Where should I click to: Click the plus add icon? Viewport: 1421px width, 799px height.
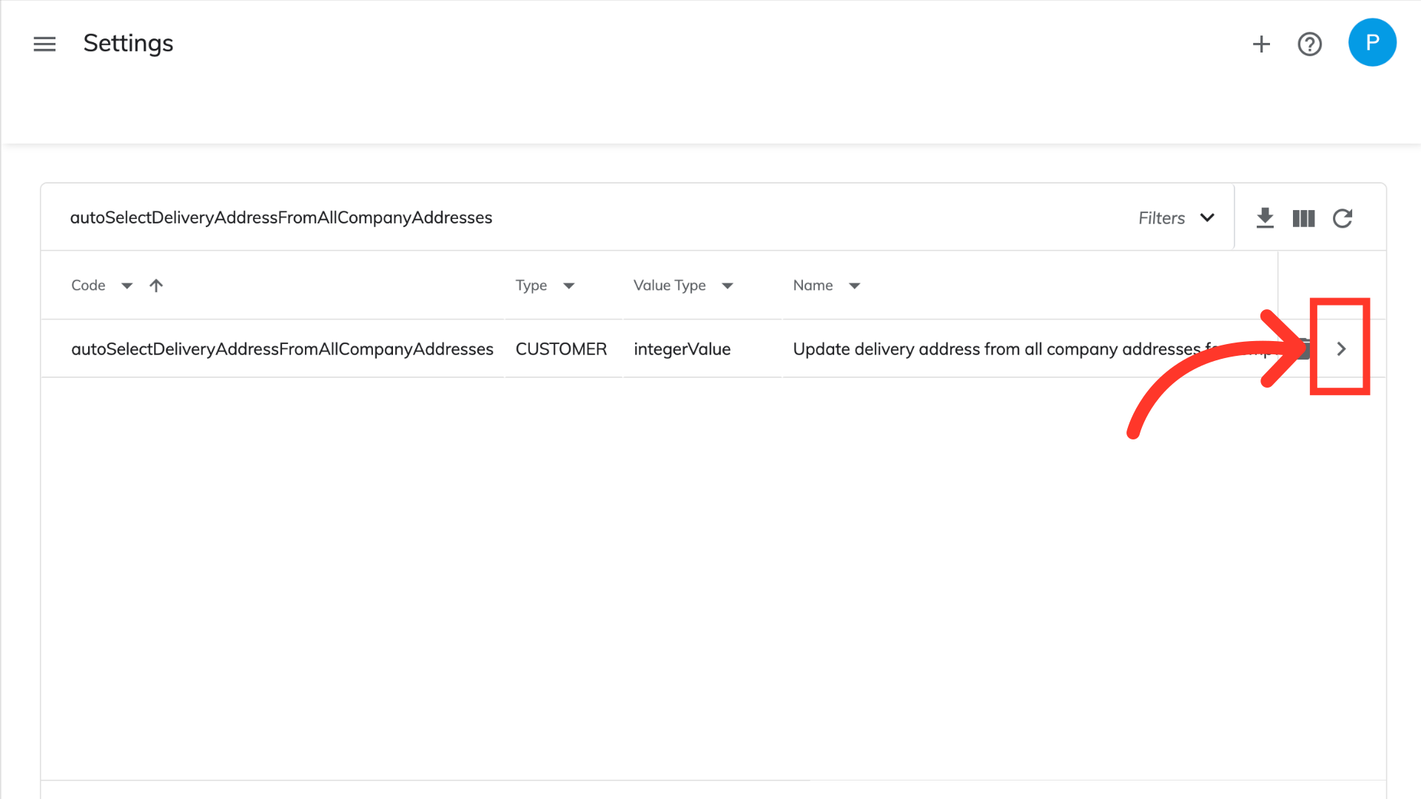(x=1261, y=44)
